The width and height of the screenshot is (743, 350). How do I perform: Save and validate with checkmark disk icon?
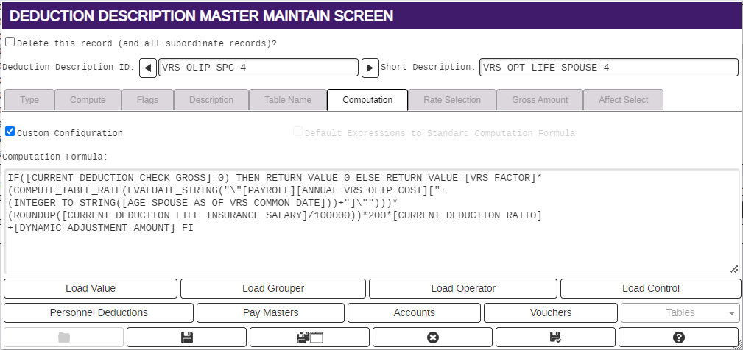(x=555, y=337)
